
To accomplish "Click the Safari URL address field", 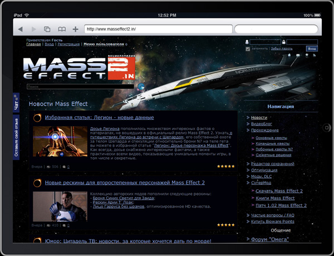I will [x=158, y=29].
